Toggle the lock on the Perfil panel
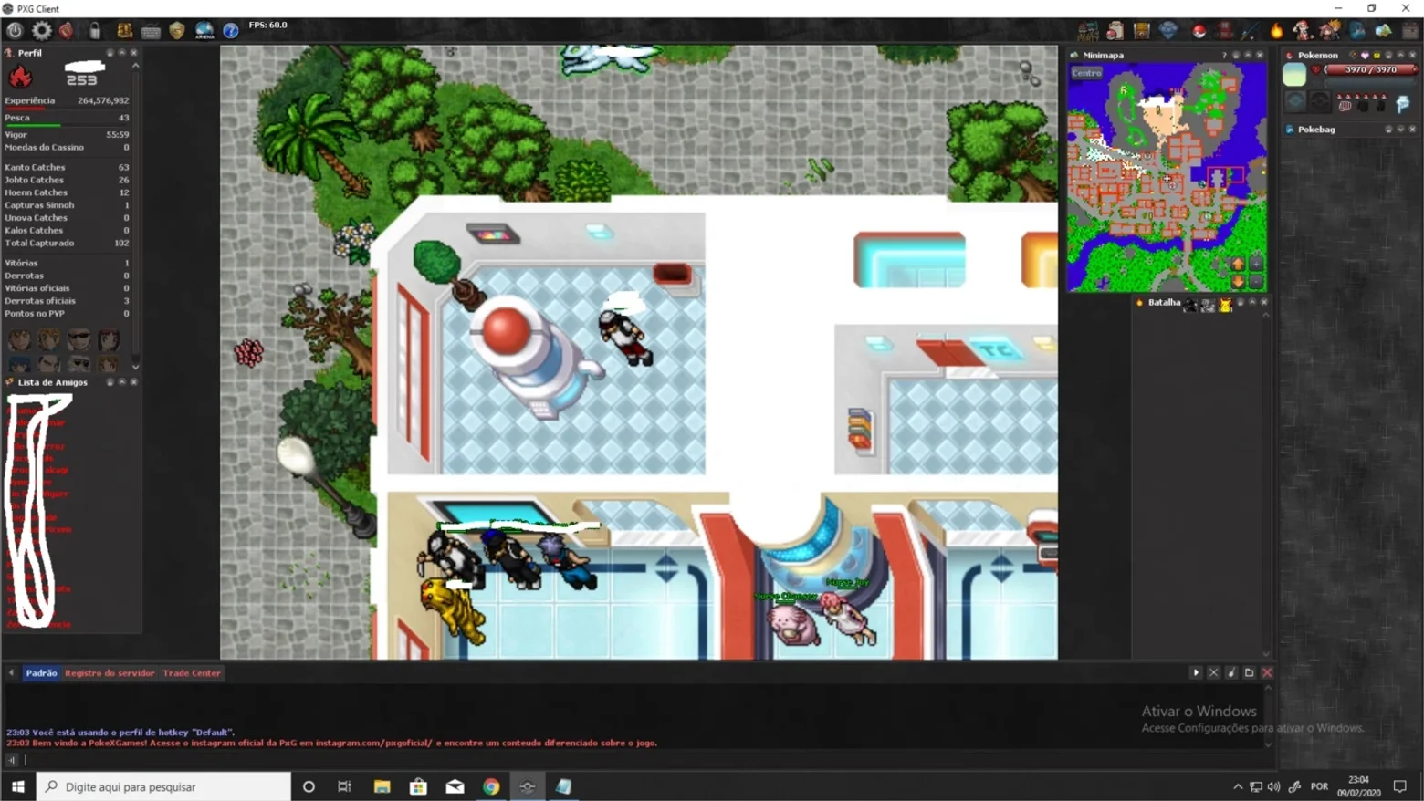Screen dimensions: 1424x801 pos(110,53)
